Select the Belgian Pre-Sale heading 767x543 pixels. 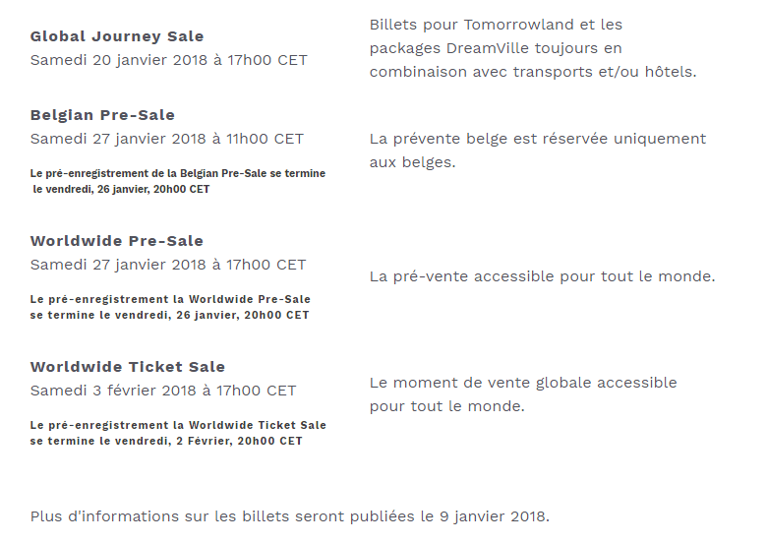click(x=102, y=115)
